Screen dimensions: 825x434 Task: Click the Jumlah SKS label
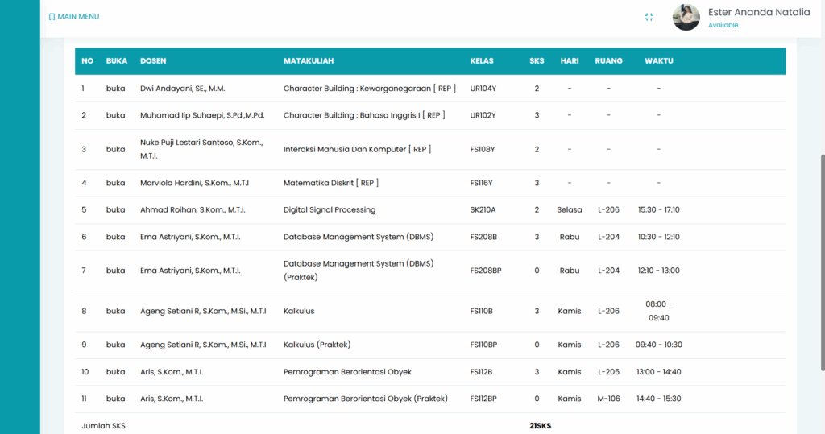(103, 426)
